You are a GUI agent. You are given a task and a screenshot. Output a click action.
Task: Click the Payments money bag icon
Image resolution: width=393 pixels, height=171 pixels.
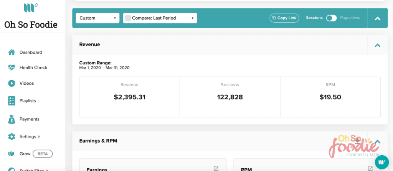pos(12,119)
